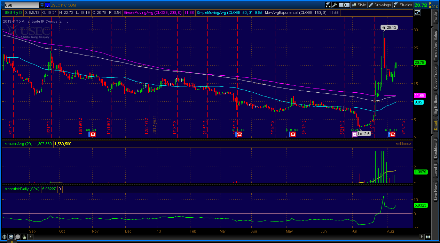Image resolution: width=440 pixels, height=243 pixels.
Task: Open the USU symbol dropdown arrow
Action: coord(42,5)
